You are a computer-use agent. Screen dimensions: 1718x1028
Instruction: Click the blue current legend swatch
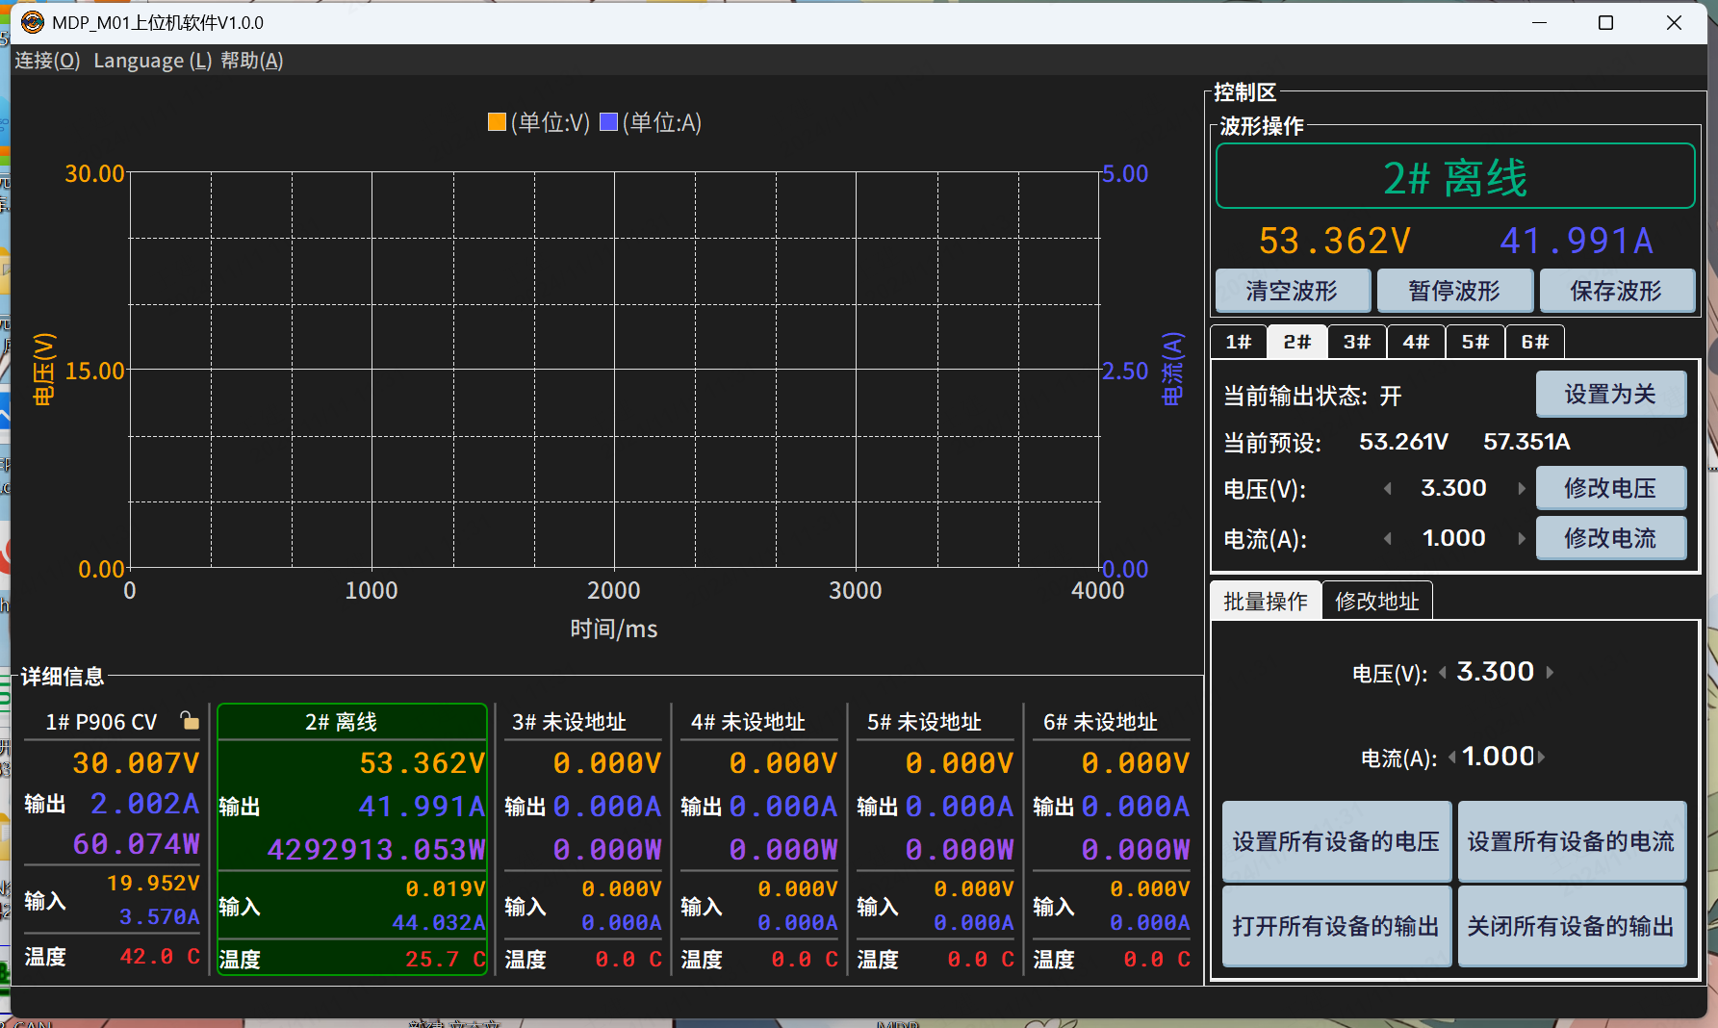point(608,122)
